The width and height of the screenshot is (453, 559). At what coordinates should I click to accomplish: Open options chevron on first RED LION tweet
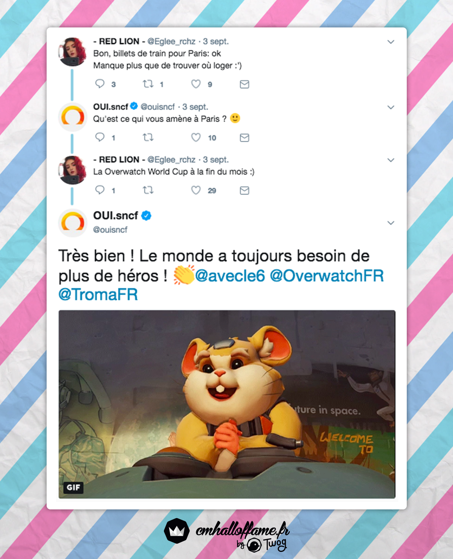(x=391, y=42)
